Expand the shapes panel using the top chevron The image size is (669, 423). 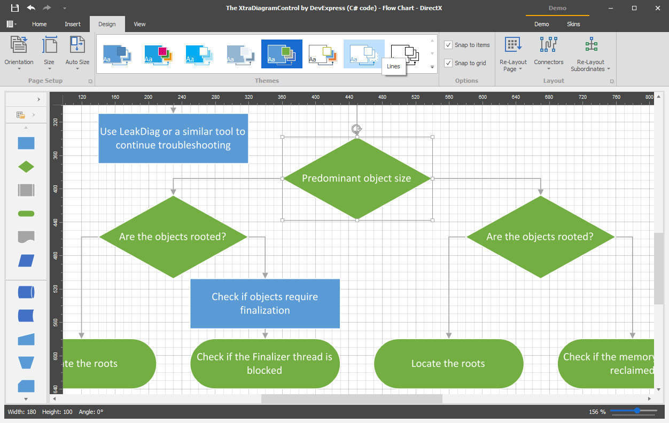point(38,99)
